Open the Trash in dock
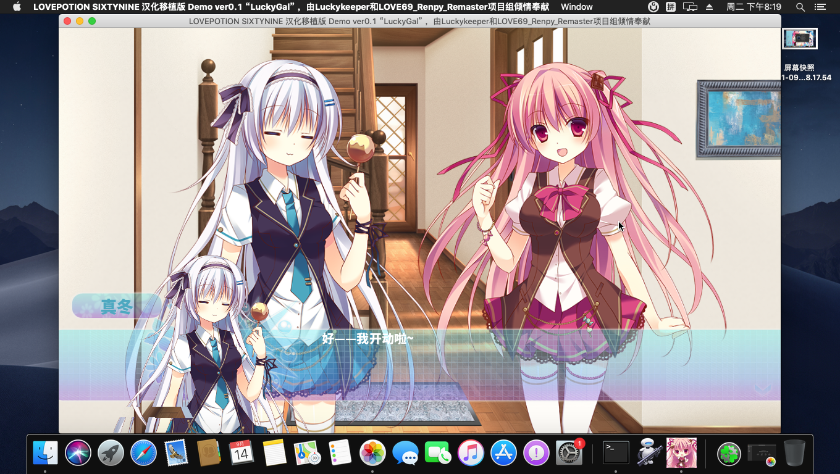Viewport: 840px width, 474px height. (x=794, y=453)
